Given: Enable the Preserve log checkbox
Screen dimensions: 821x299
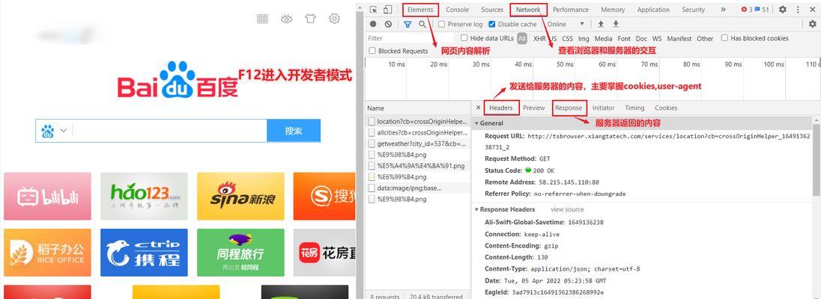Looking at the screenshot, I should pyautogui.click(x=441, y=24).
